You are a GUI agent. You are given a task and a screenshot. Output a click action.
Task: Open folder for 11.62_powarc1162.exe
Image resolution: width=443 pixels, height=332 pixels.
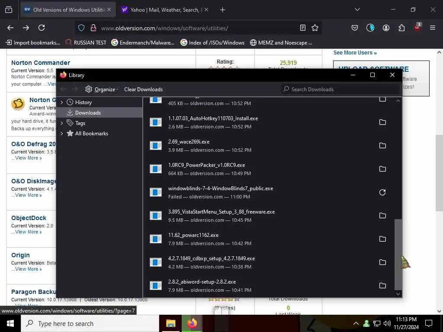[382, 239]
